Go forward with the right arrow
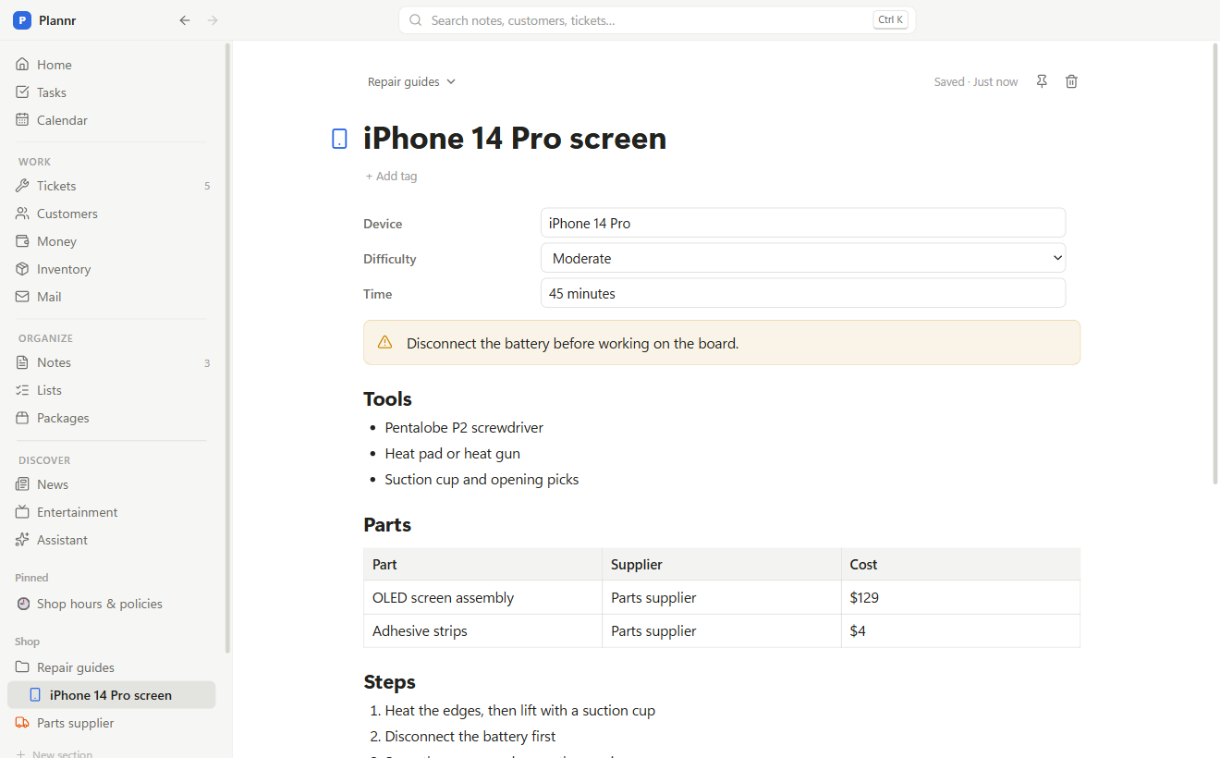1220x758 pixels. pyautogui.click(x=213, y=20)
